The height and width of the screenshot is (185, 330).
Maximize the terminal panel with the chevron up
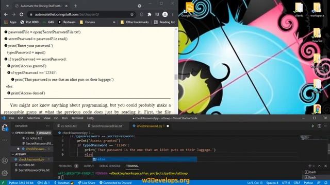319,166
